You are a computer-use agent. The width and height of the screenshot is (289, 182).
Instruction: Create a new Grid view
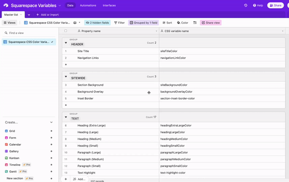(12, 131)
